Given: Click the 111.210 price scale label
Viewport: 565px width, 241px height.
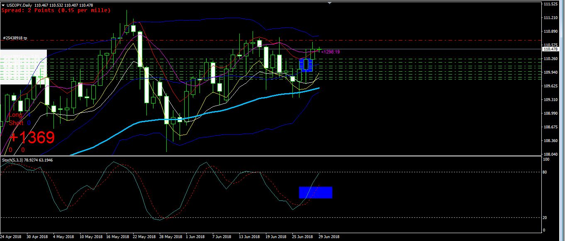Looking at the screenshot, I should (x=550, y=18).
